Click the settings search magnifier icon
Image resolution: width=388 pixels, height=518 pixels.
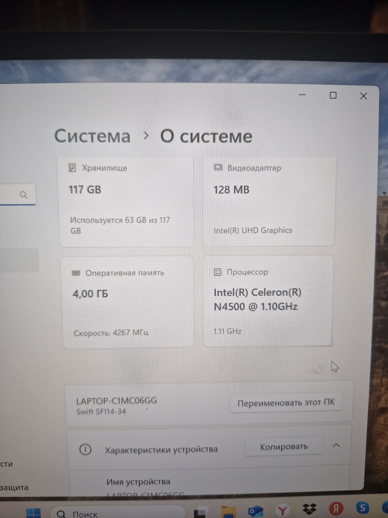[x=24, y=195]
